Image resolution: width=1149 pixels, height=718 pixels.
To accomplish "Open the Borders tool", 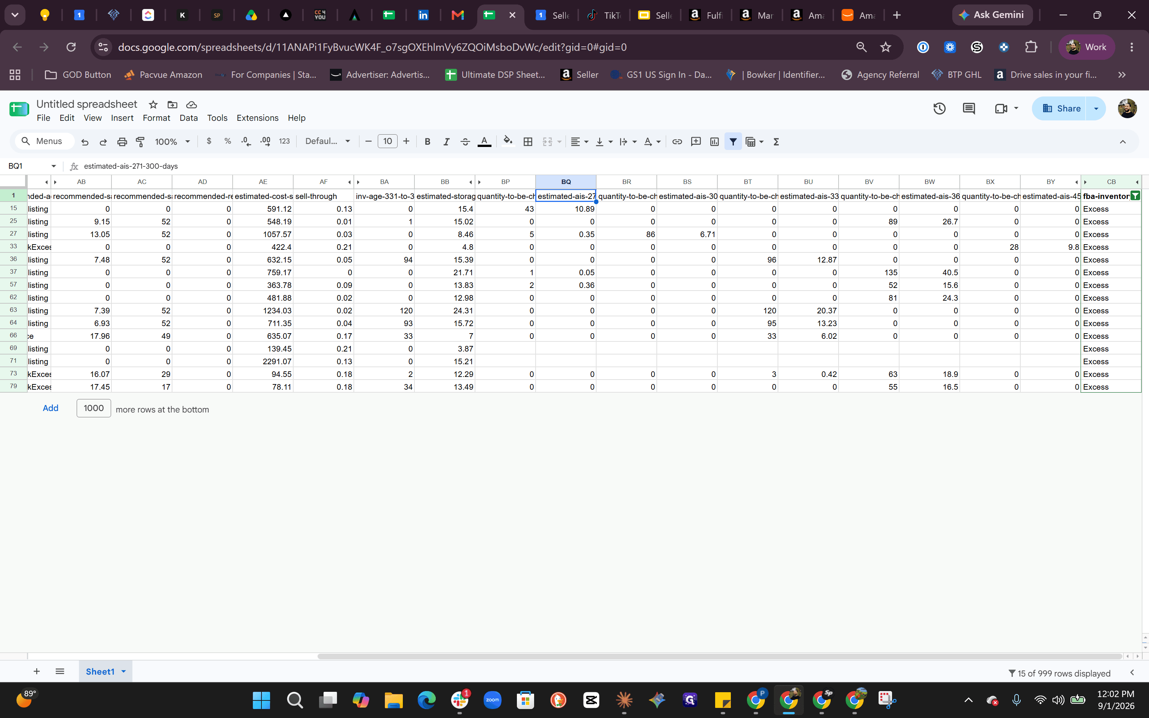I will pos(527,141).
